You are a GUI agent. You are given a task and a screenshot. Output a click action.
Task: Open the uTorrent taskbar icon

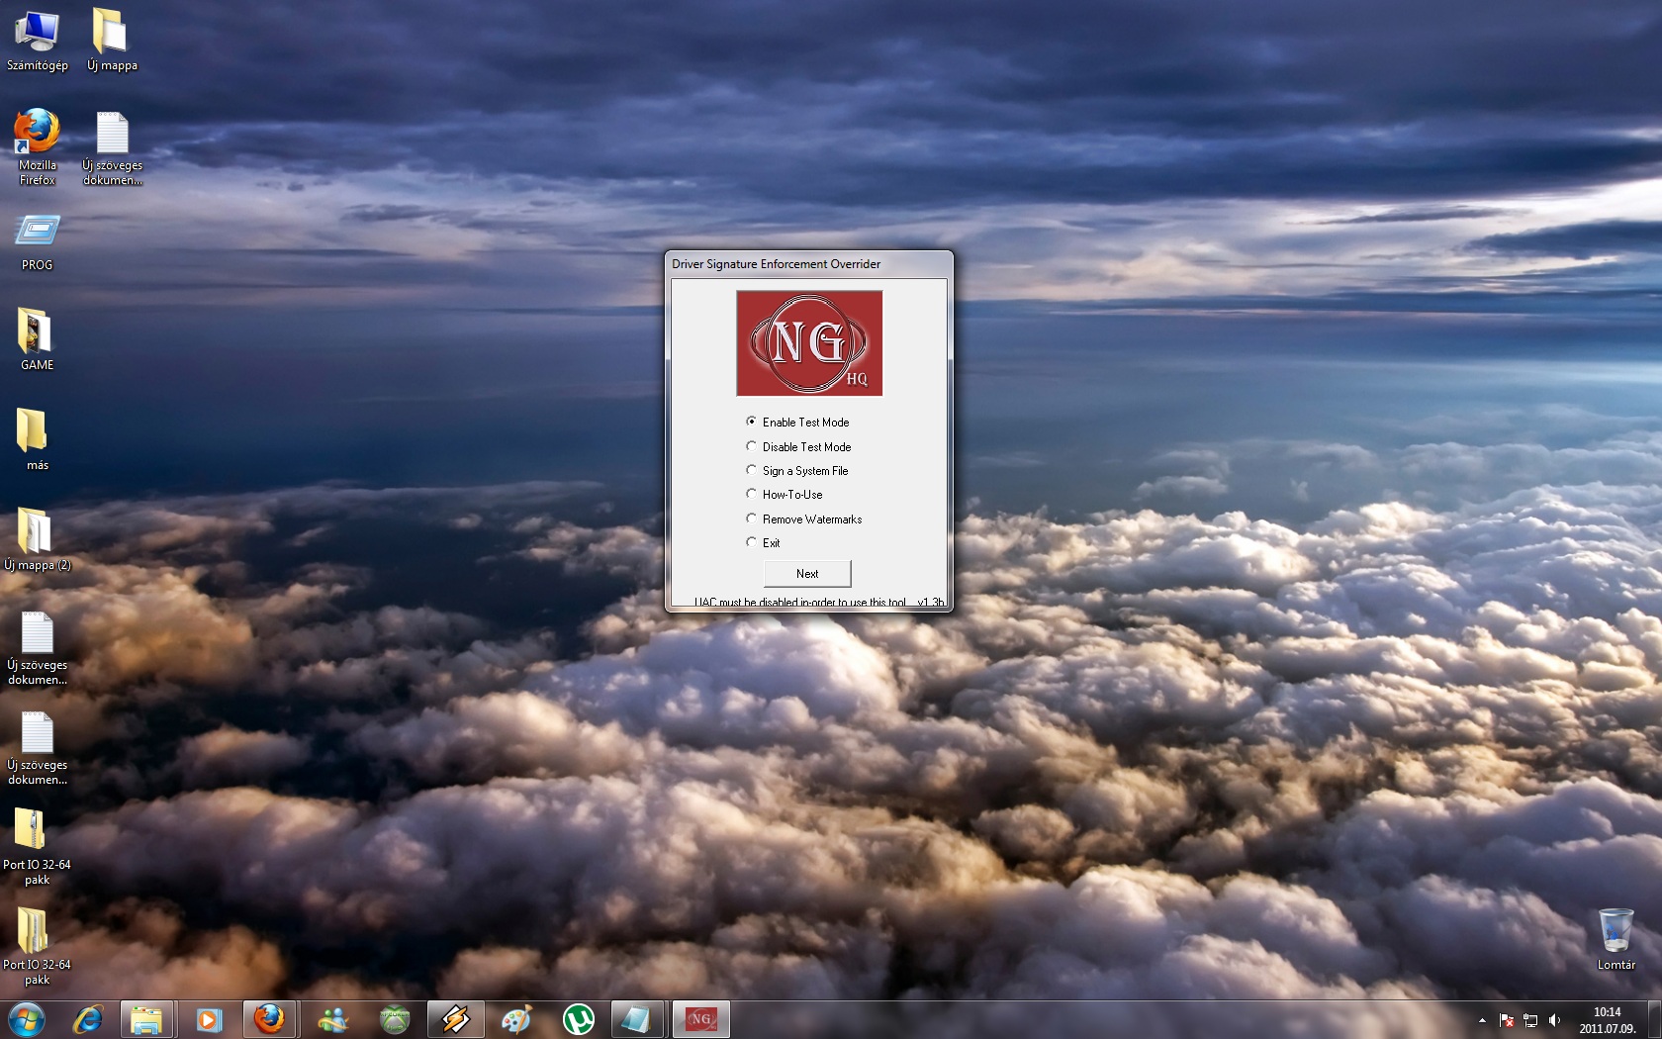pos(578,1018)
